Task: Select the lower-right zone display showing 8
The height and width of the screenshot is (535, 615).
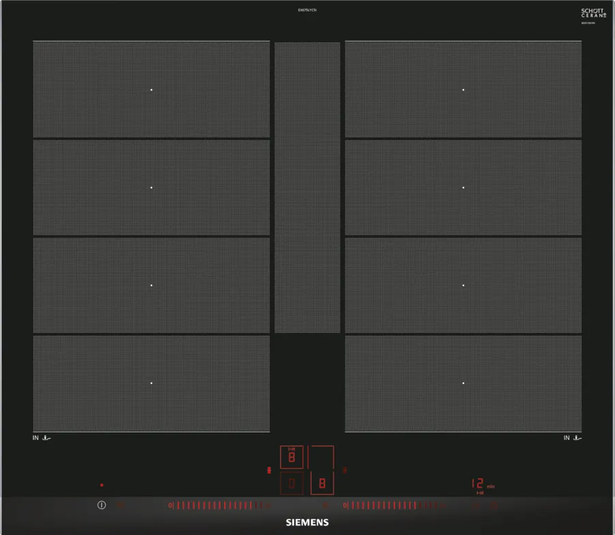Action: pos(322,483)
